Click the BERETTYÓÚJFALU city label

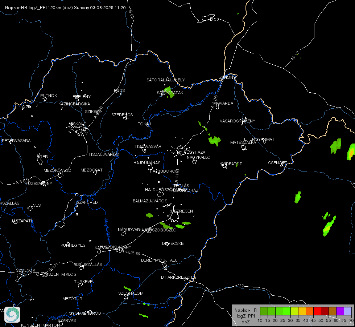click(x=160, y=260)
